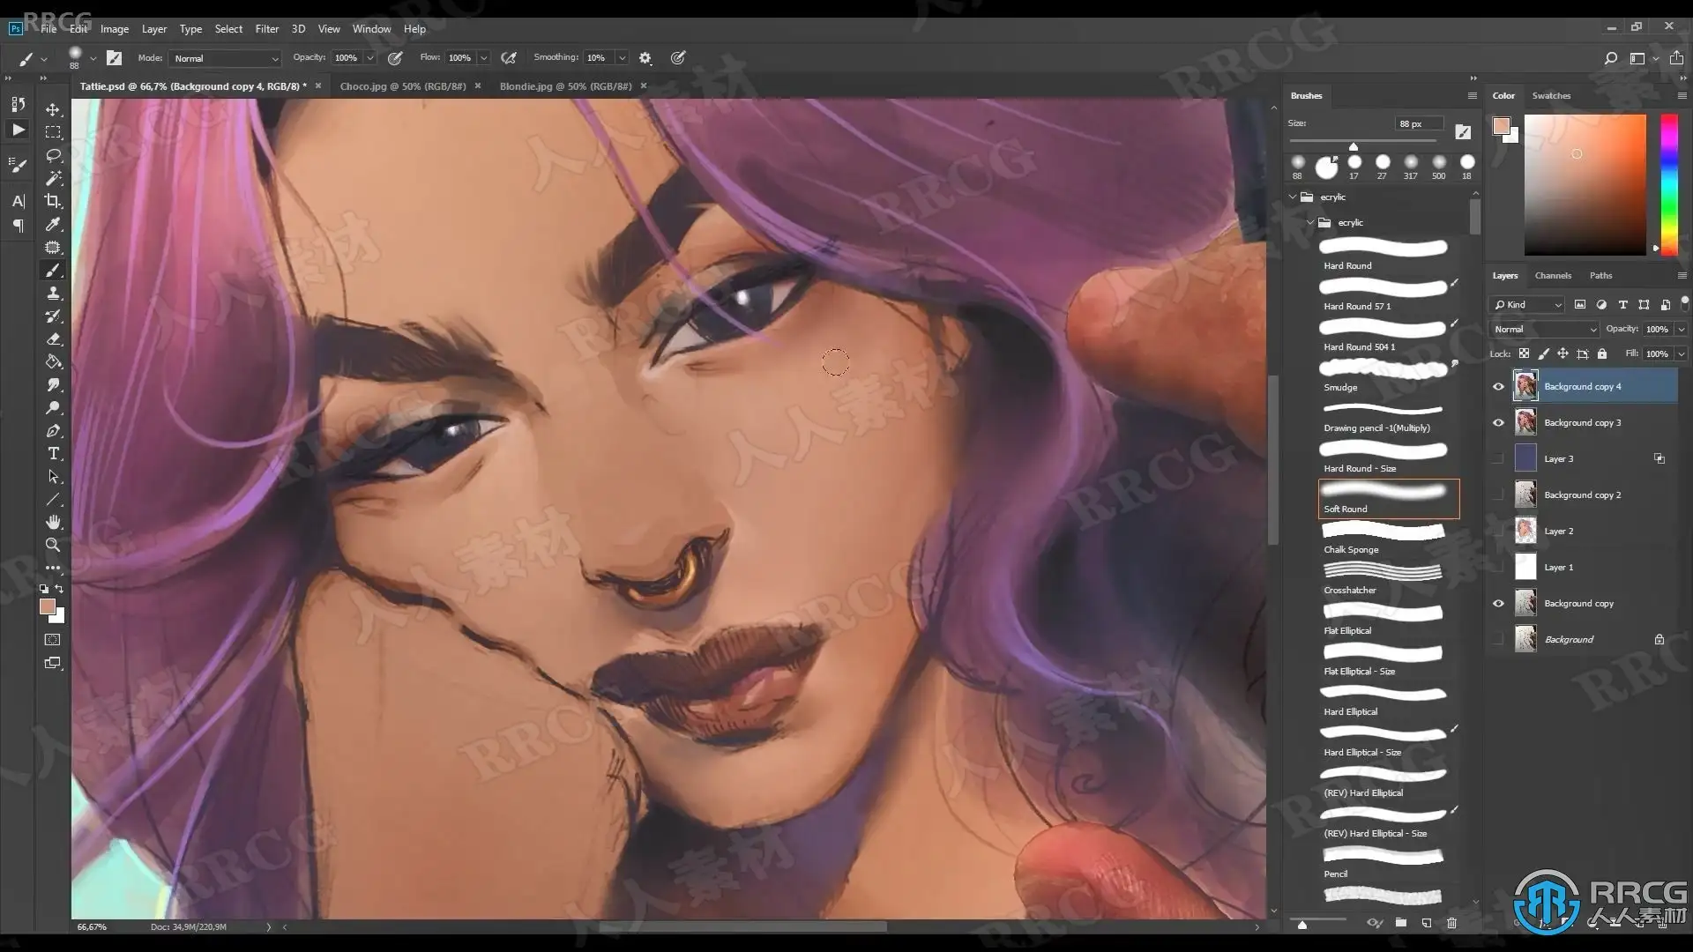Delete brush using trash icon in Brushes panel
The width and height of the screenshot is (1693, 952).
coord(1451,923)
